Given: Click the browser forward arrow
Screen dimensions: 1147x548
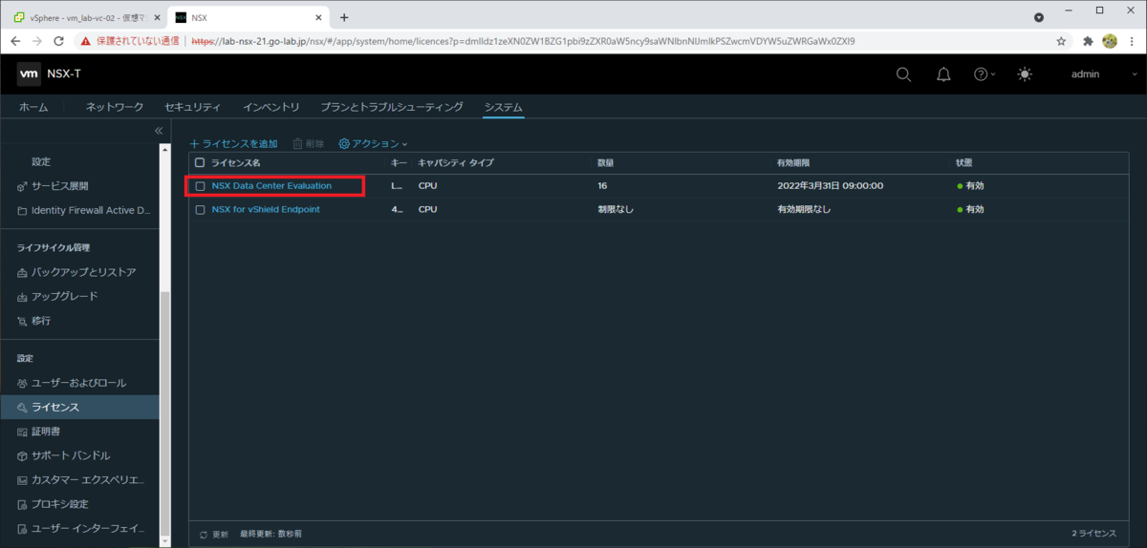Looking at the screenshot, I should 36,41.
